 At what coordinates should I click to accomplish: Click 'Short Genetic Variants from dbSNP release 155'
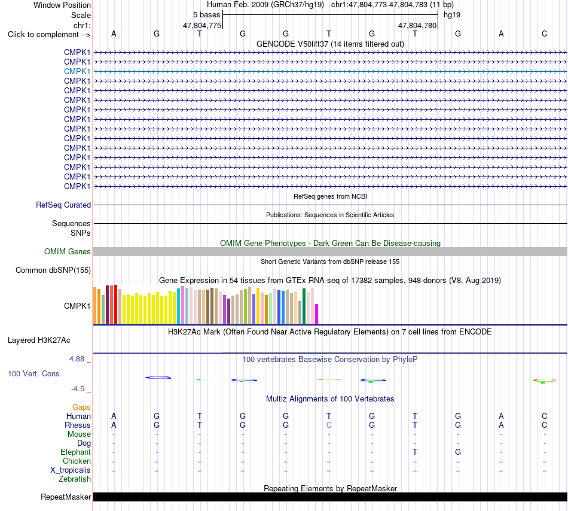point(330,261)
